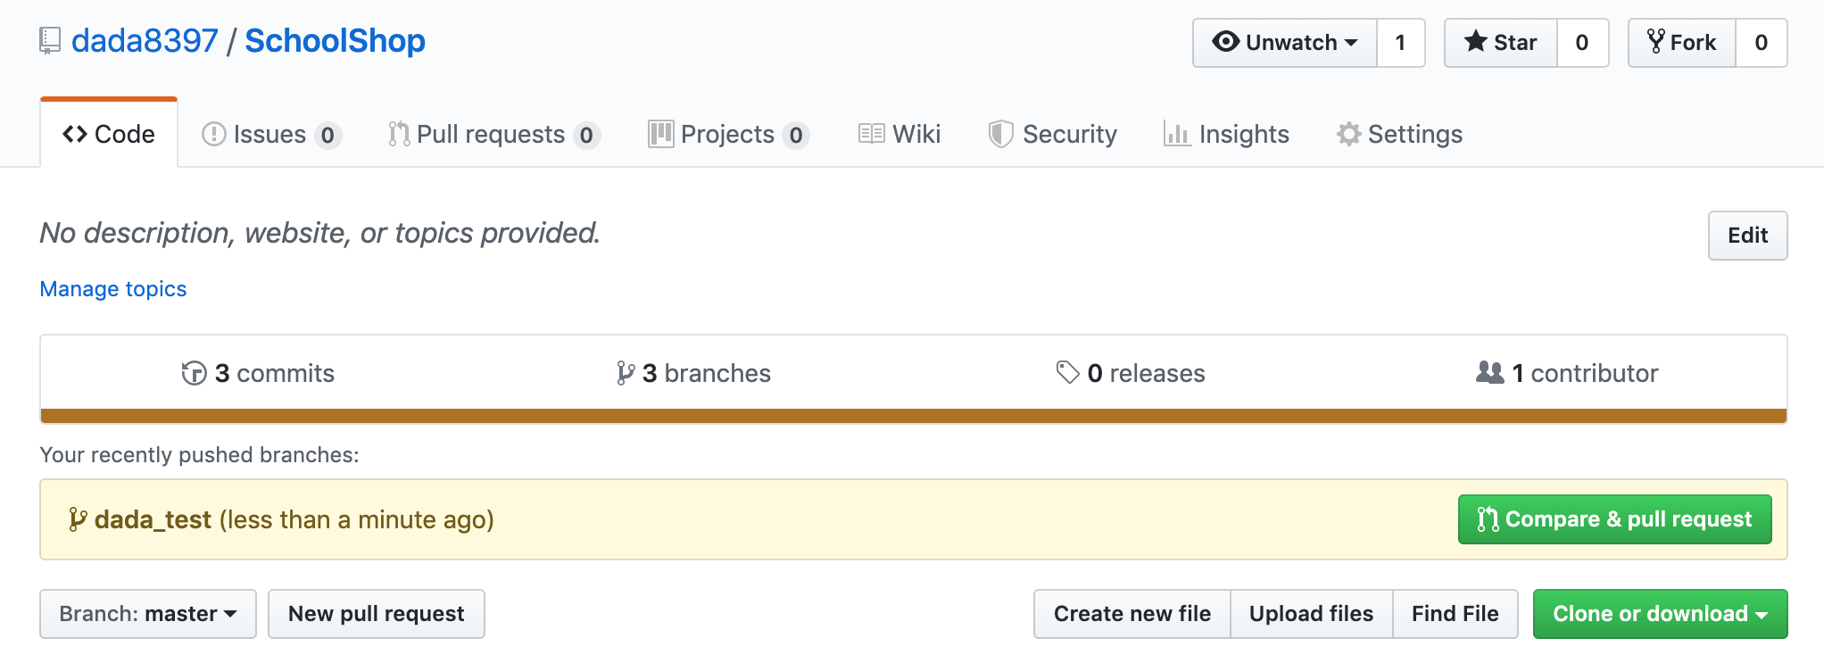The image size is (1824, 655).
Task: Open the 0 releases page
Action: (1131, 373)
